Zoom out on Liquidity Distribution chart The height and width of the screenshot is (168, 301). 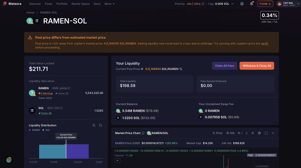(101, 125)
